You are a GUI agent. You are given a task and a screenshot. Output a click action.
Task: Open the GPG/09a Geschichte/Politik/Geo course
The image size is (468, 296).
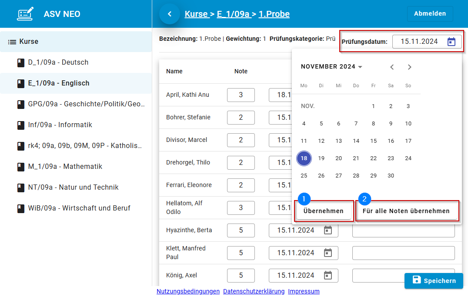tap(76, 104)
